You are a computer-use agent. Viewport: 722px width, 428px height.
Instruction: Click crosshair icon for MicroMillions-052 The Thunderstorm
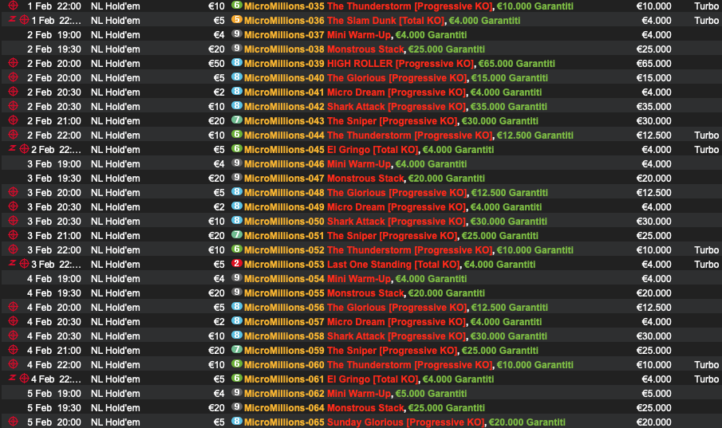point(14,249)
